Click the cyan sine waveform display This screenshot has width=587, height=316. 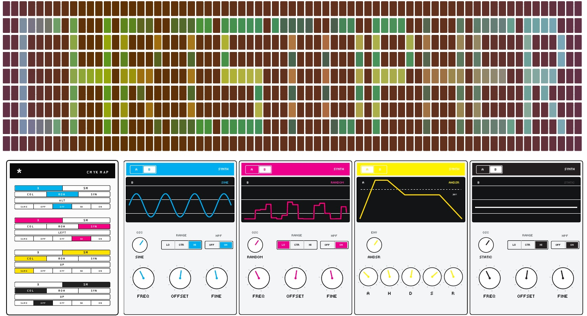pyautogui.click(x=180, y=199)
